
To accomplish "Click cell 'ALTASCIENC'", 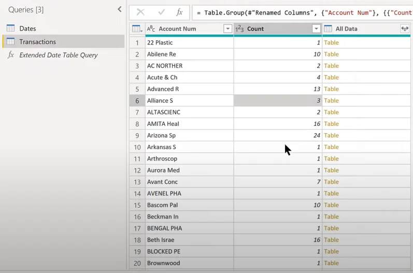I will (189, 112).
